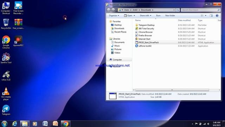Click the Search Downloads field
This screenshot has height=127, width=225.
[x=200, y=10]
